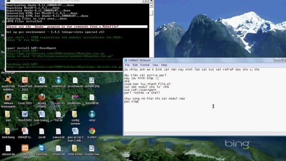
Task: Select giao an lop 2 Word document
Action: 75,131
